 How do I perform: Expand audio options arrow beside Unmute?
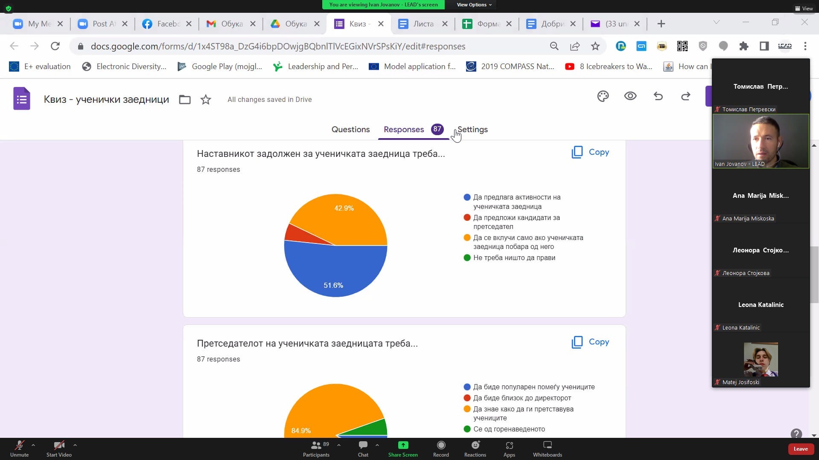[33, 445]
